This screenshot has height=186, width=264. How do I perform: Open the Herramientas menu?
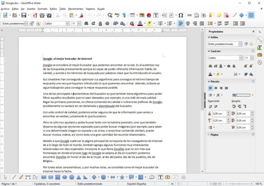[76, 9]
